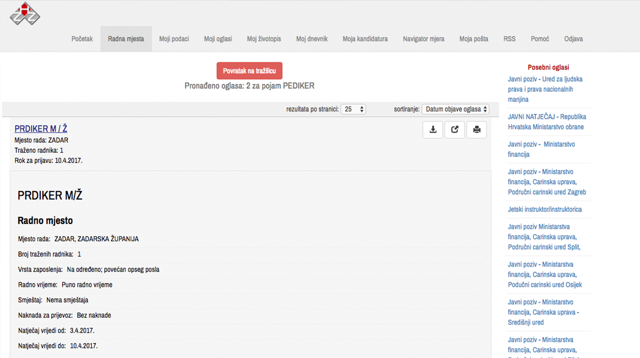Navigate to Moj životopis
640x358 pixels.
pyautogui.click(x=264, y=39)
